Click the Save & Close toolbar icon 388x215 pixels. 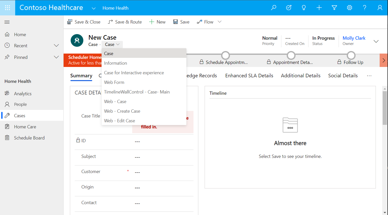(x=70, y=22)
